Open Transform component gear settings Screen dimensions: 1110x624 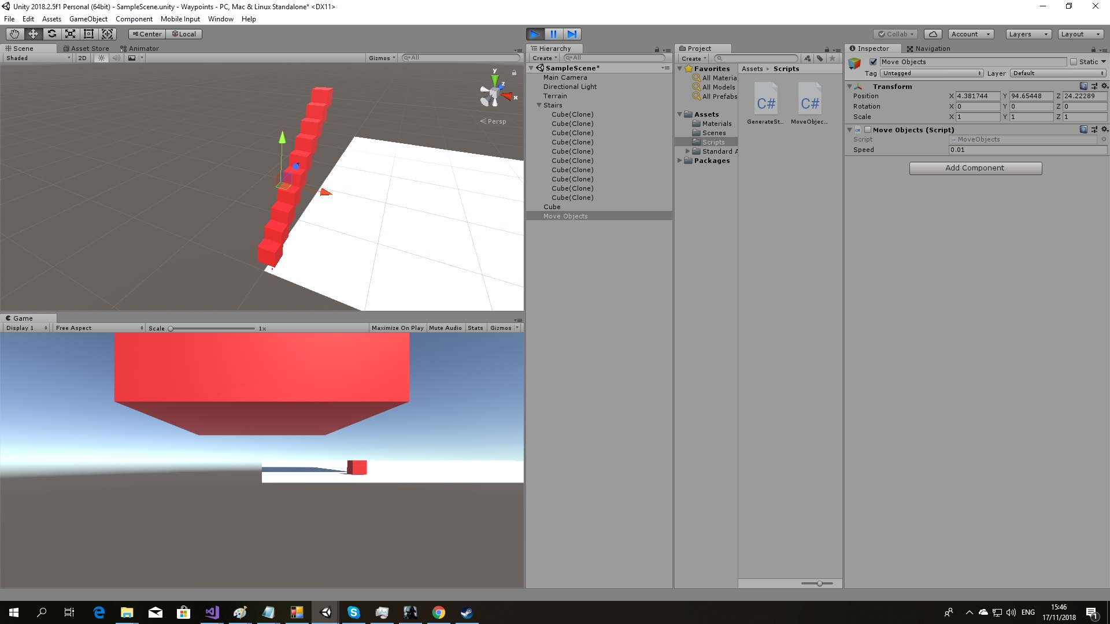[1105, 86]
